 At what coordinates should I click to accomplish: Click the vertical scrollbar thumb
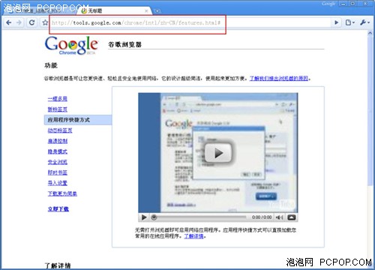click(370, 111)
